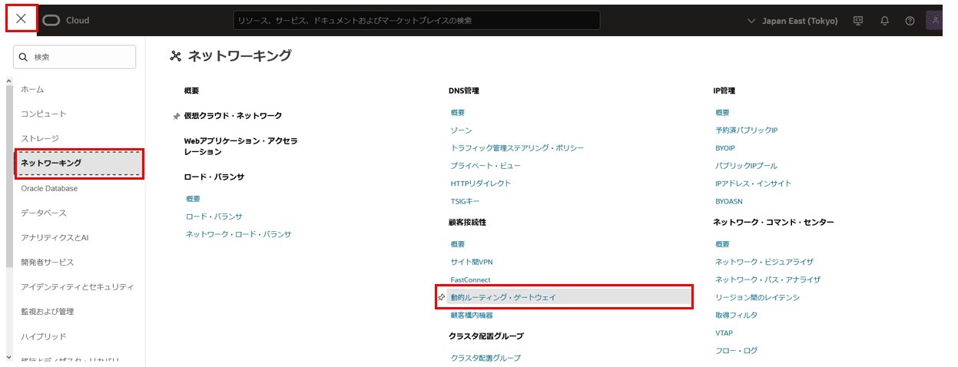958x367 pixels.
Task: Toggle pin icon next to 動的ルーティング・ゲートウェイ
Action: click(441, 297)
